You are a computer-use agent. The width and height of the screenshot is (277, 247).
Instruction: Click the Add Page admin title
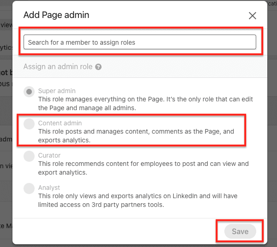point(56,15)
